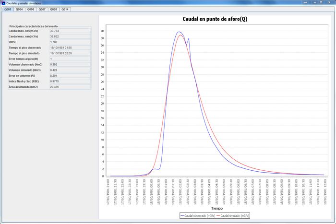Minimize the Caudales y niveles window
The image size is (336, 224).
315,2
